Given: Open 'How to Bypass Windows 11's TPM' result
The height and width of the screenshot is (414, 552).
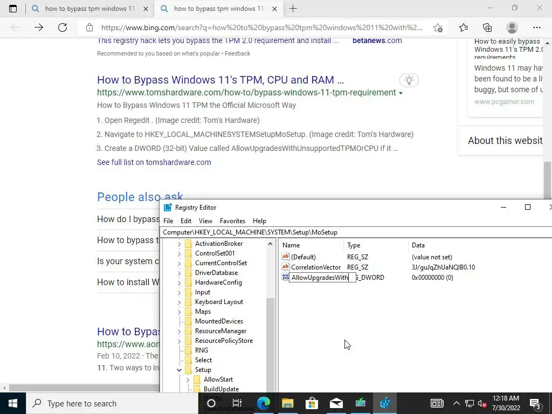Looking at the screenshot, I should point(220,80).
